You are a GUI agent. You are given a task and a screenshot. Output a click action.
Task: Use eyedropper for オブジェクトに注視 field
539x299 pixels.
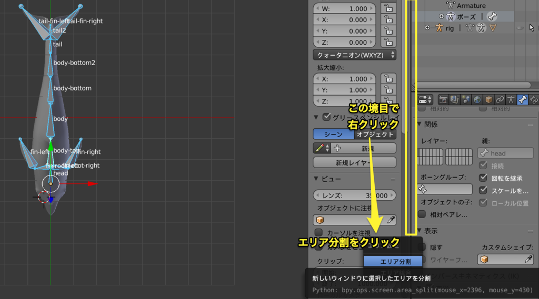(391, 220)
